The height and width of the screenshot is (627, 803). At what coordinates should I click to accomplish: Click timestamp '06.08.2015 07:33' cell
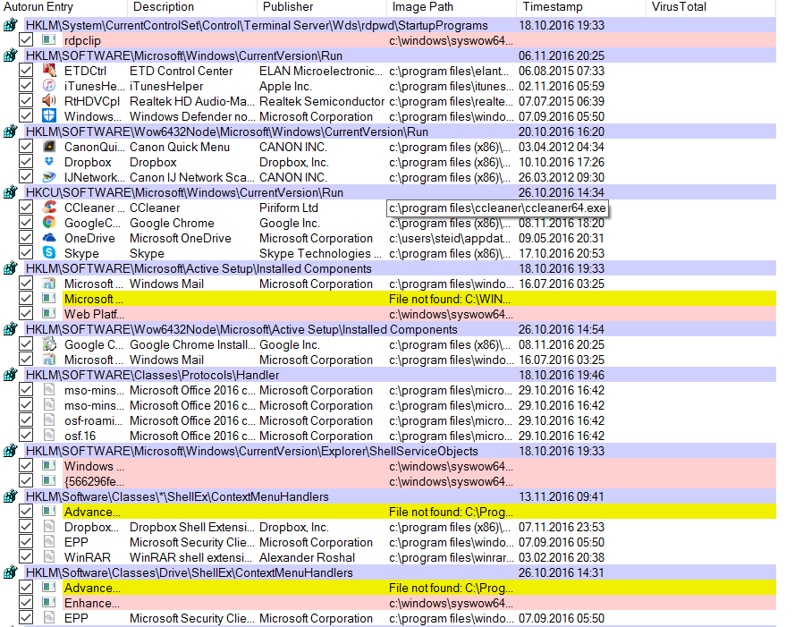[x=562, y=71]
